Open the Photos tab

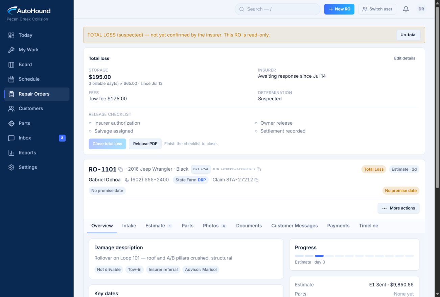coord(214,226)
